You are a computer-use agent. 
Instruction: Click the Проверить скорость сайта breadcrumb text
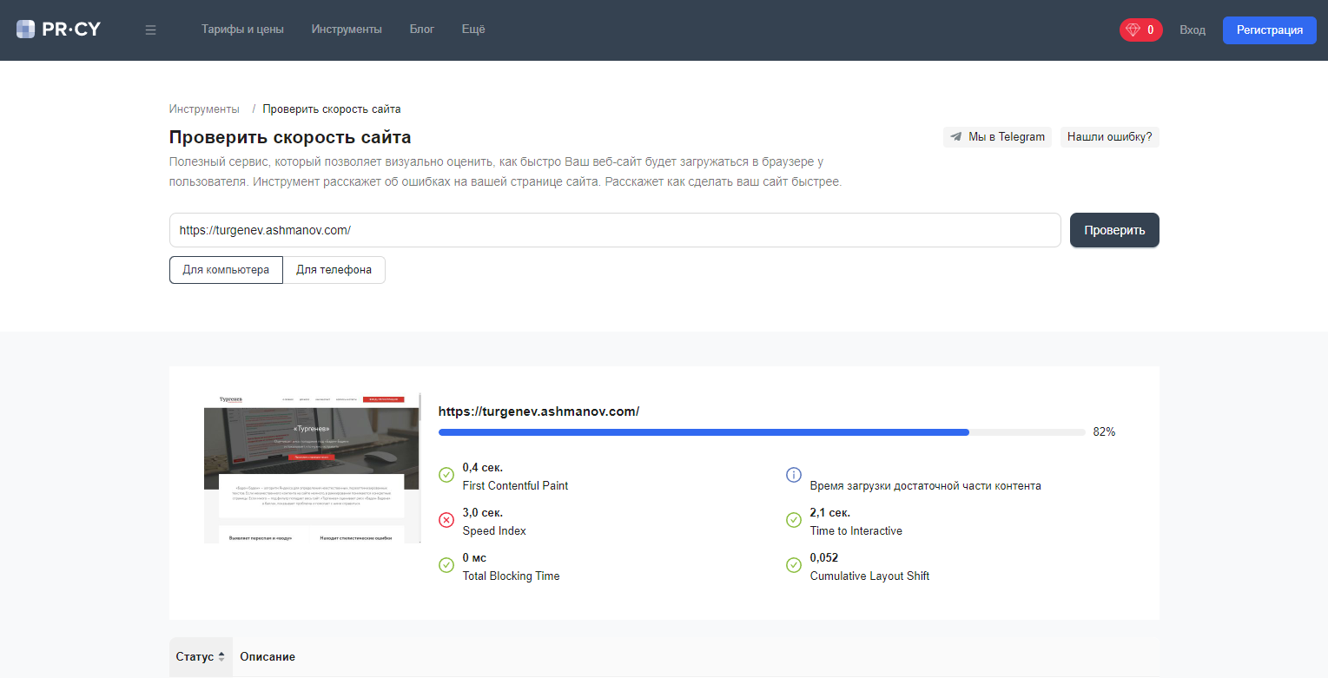[x=332, y=109]
